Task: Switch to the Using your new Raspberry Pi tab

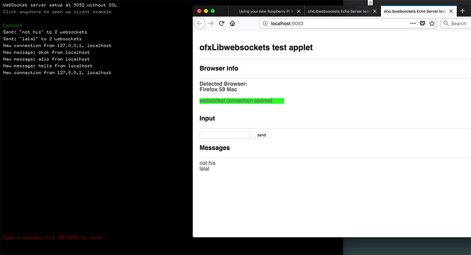Action: point(266,11)
